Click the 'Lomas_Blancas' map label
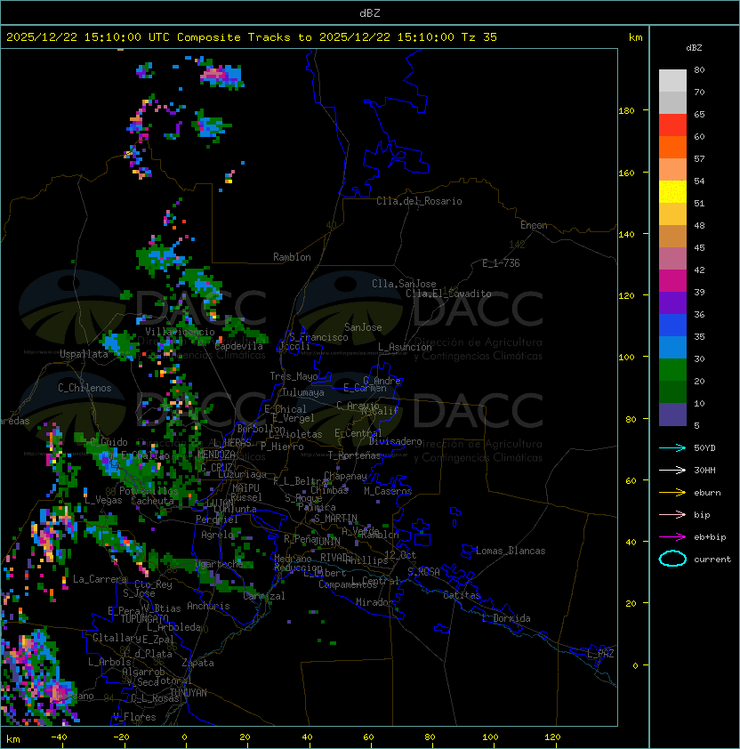Viewport: 740px width, 749px height. (x=511, y=551)
